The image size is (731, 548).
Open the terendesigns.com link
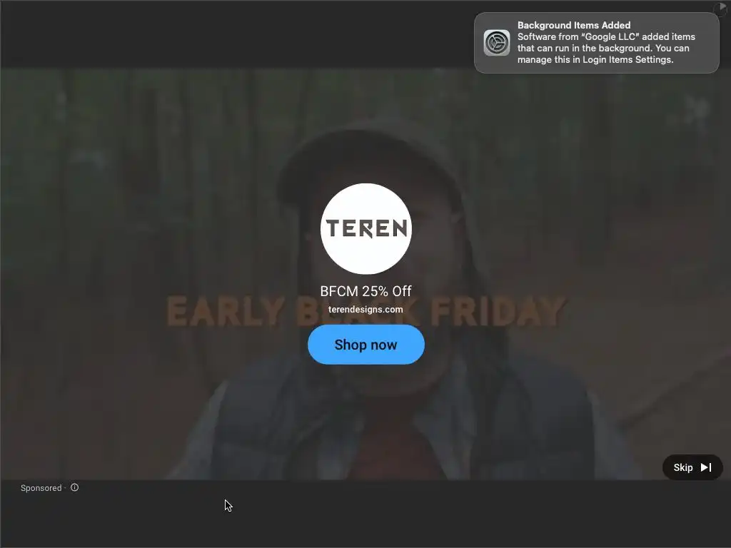(x=365, y=310)
